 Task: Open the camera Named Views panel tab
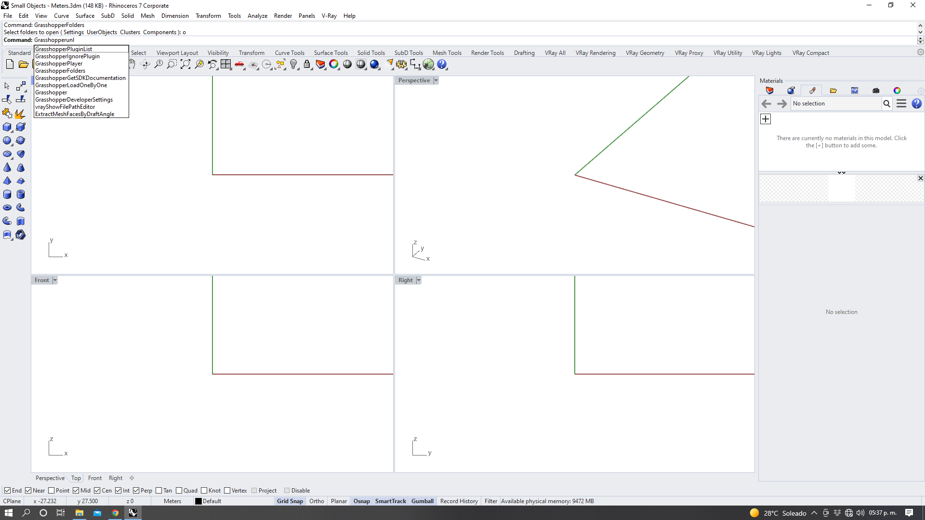[876, 91]
